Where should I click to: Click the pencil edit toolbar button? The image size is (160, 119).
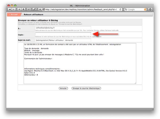pyautogui.click(x=34, y=9)
